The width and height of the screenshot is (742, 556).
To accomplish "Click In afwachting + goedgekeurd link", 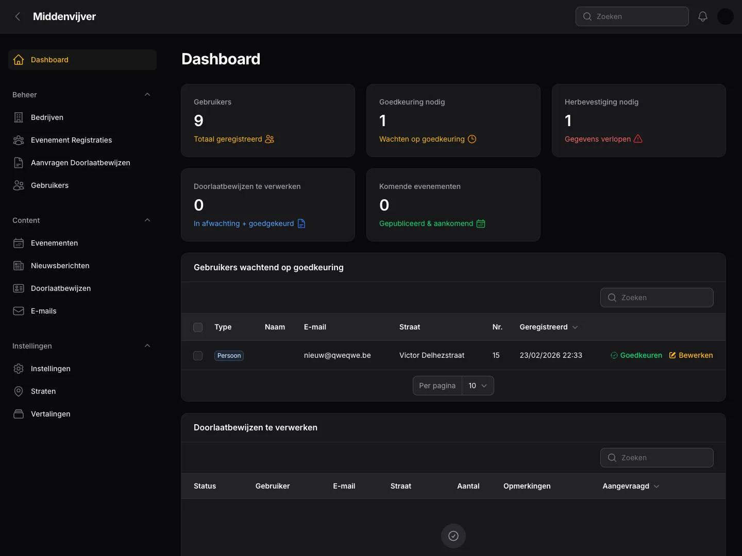I will point(249,223).
